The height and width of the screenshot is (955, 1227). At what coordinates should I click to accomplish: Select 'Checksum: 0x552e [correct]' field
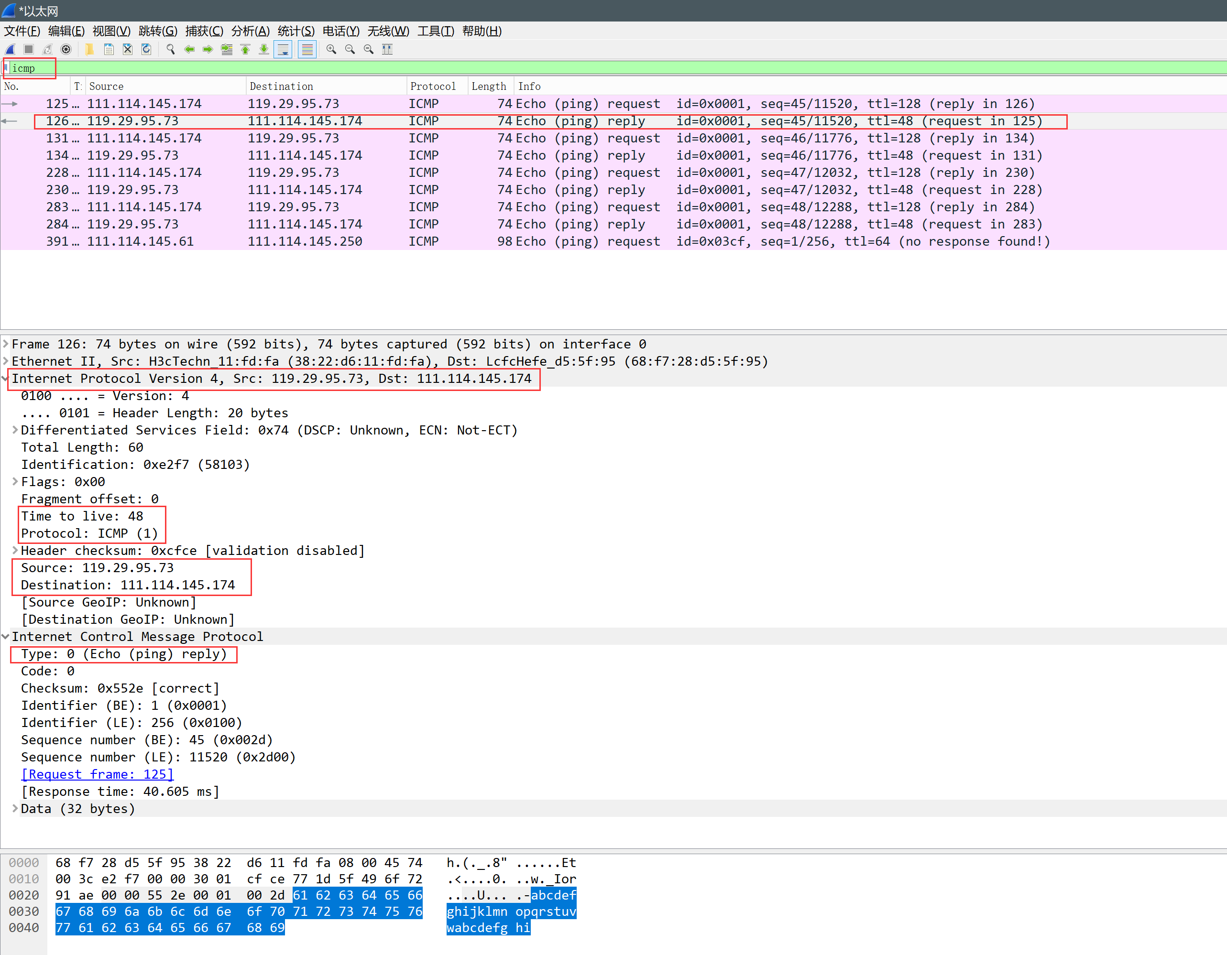click(x=120, y=688)
